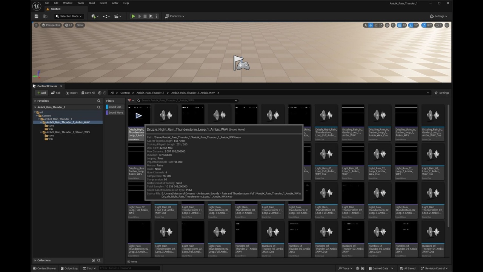Screen dimensions: 483x272
Task: Open play mode options three-dot menu
Action: pyautogui.click(x=156, y=16)
